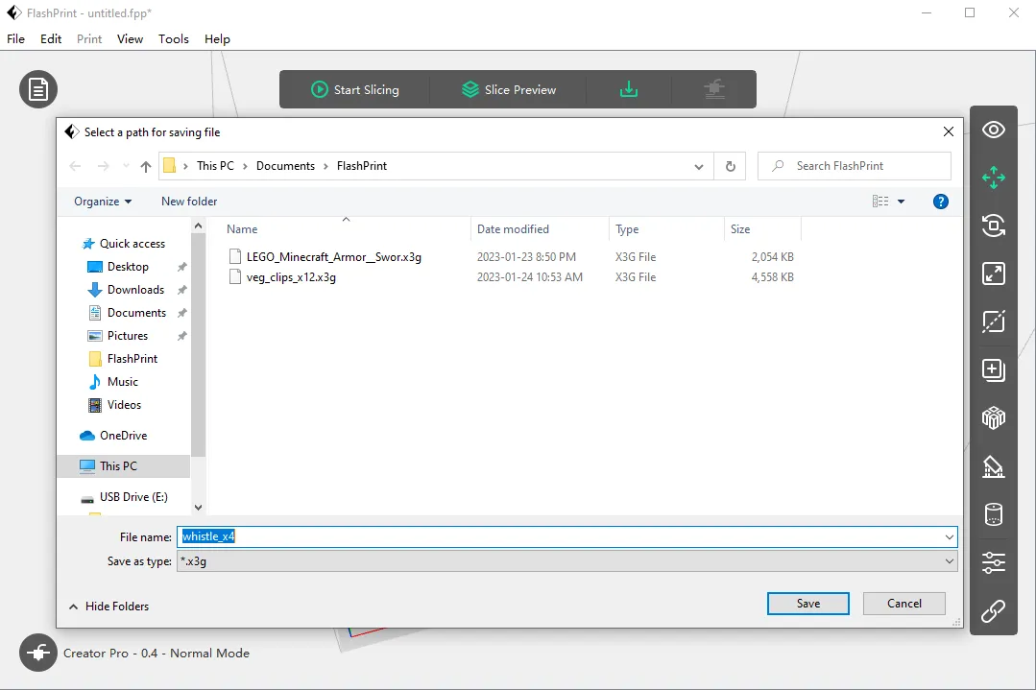This screenshot has width=1036, height=690.
Task: Click the cylinder shape tool in sidebar
Action: (x=993, y=514)
